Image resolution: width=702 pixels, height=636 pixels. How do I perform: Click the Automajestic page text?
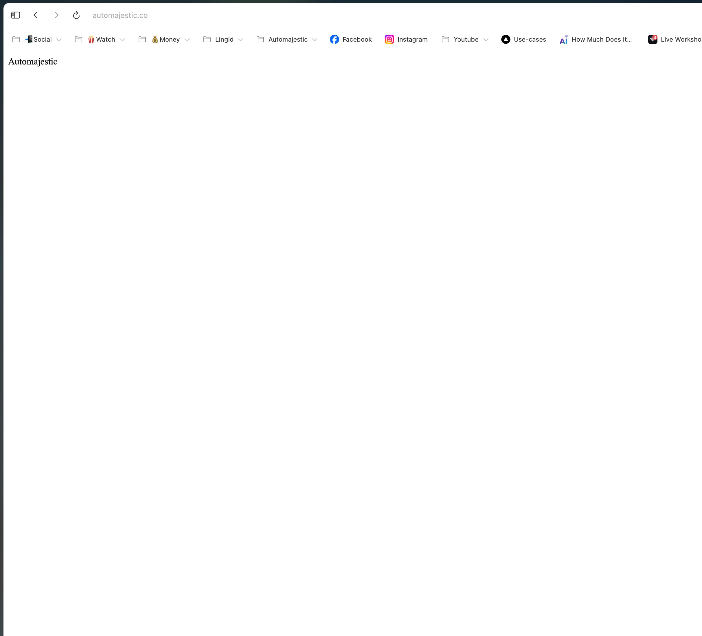(33, 62)
